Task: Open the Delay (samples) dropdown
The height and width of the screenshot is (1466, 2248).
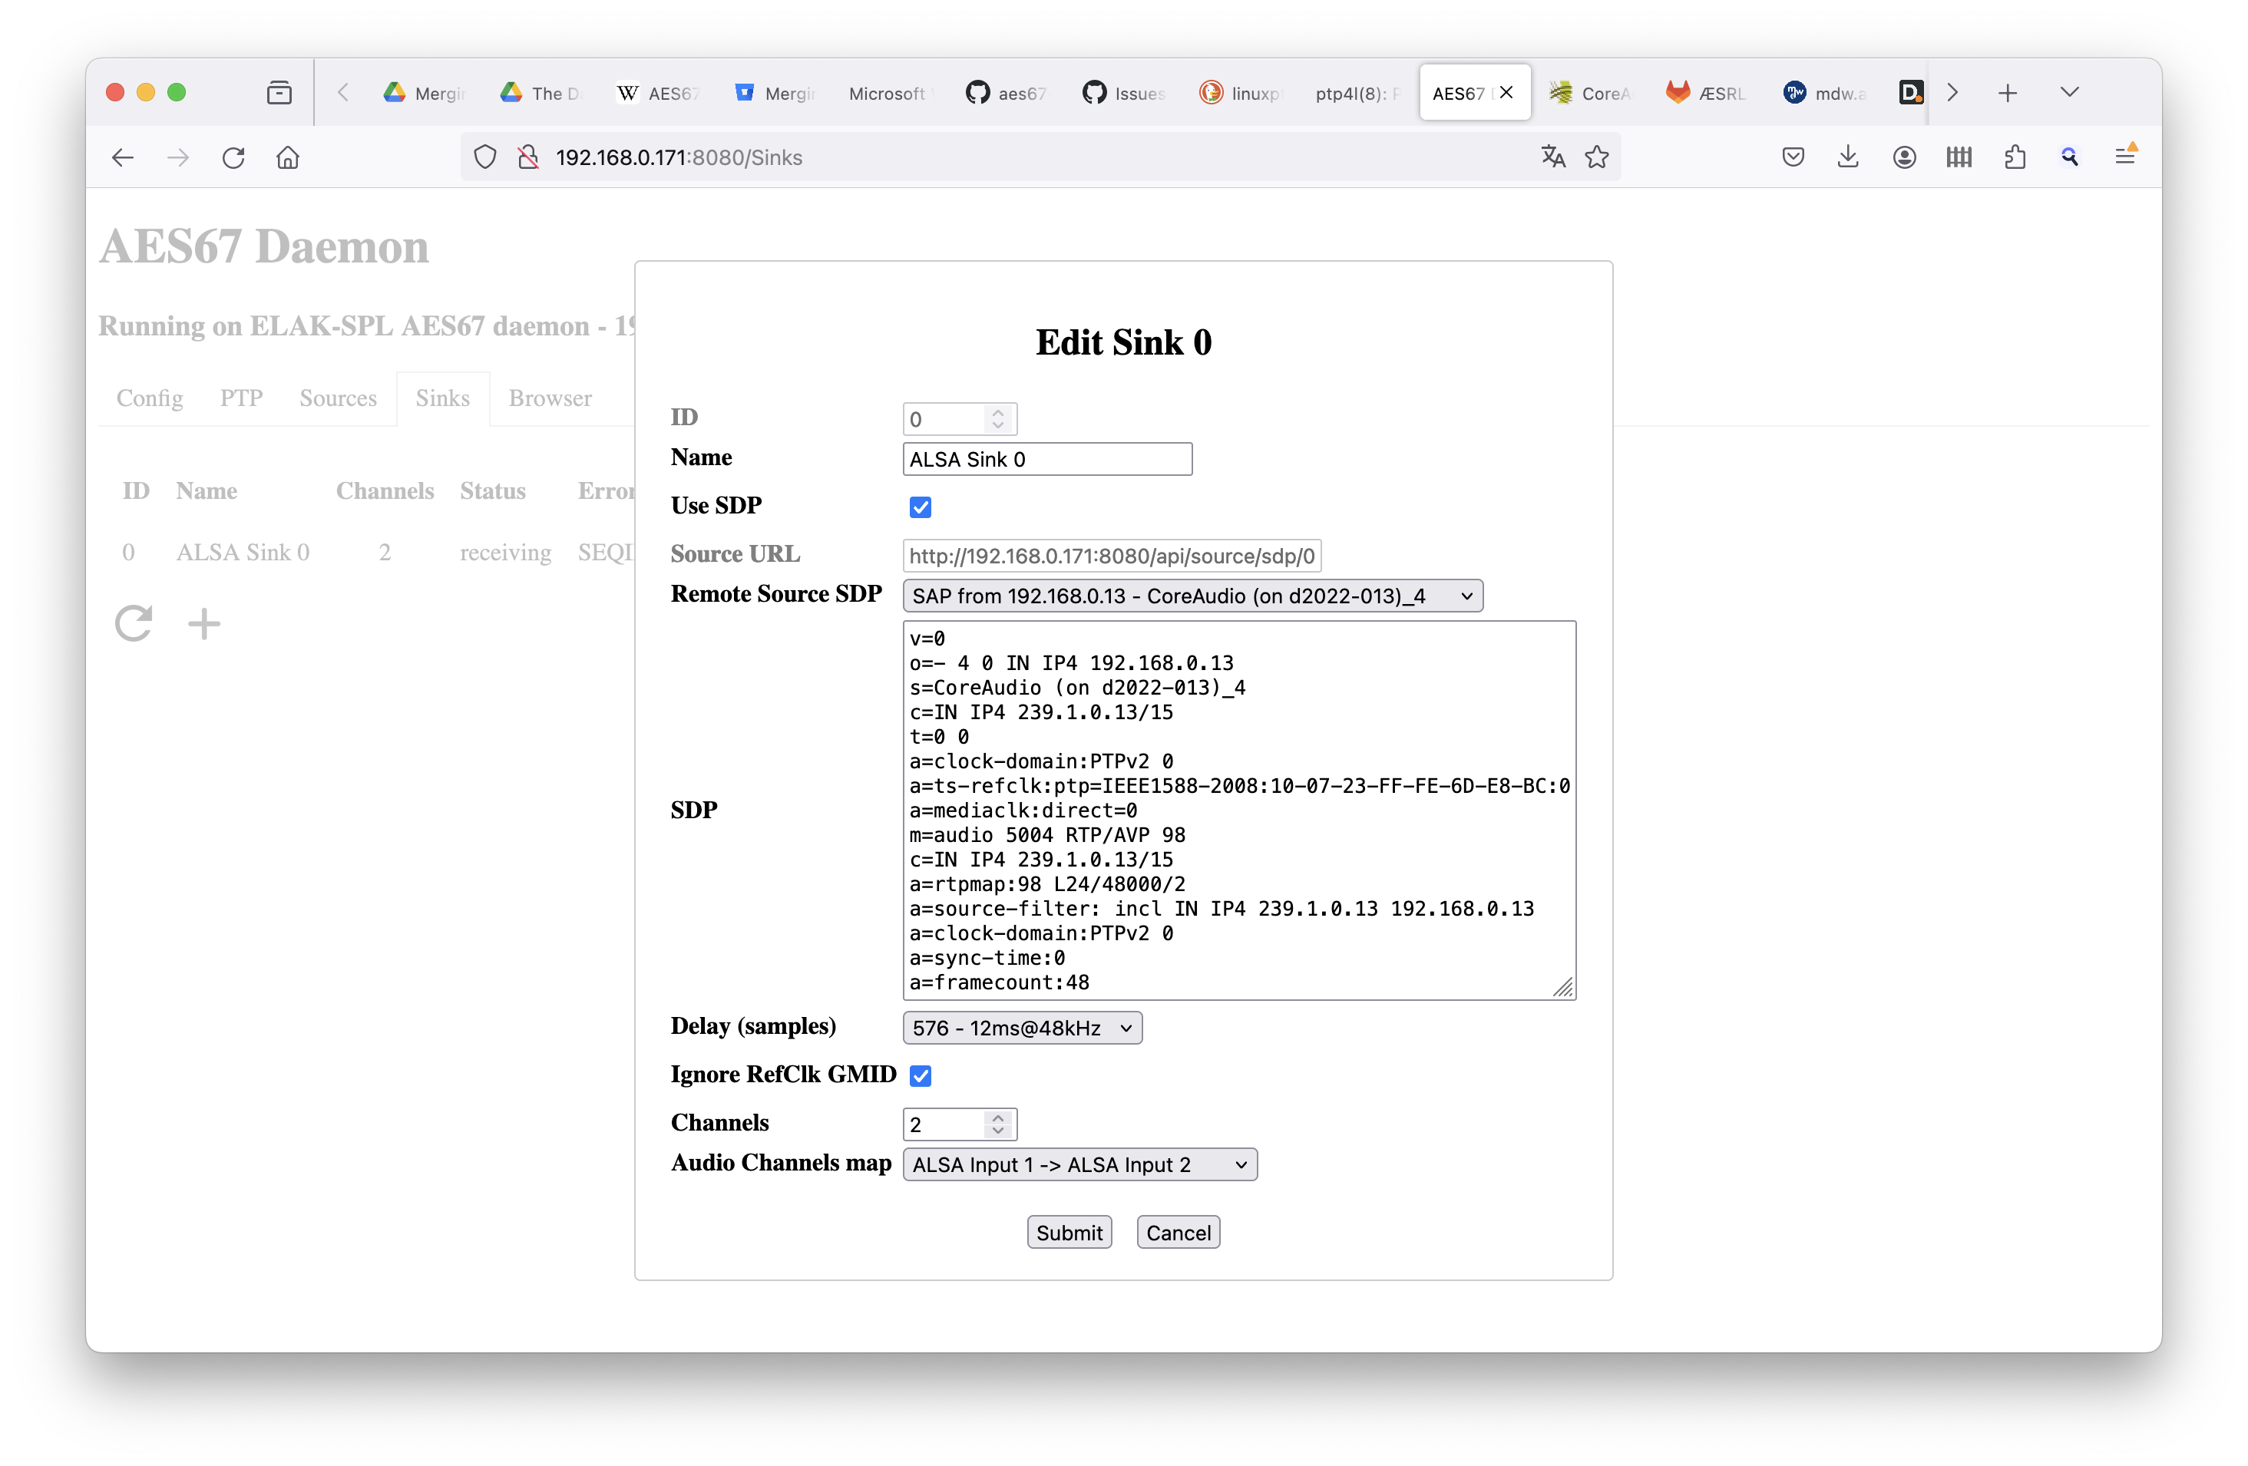Action: click(1022, 1028)
